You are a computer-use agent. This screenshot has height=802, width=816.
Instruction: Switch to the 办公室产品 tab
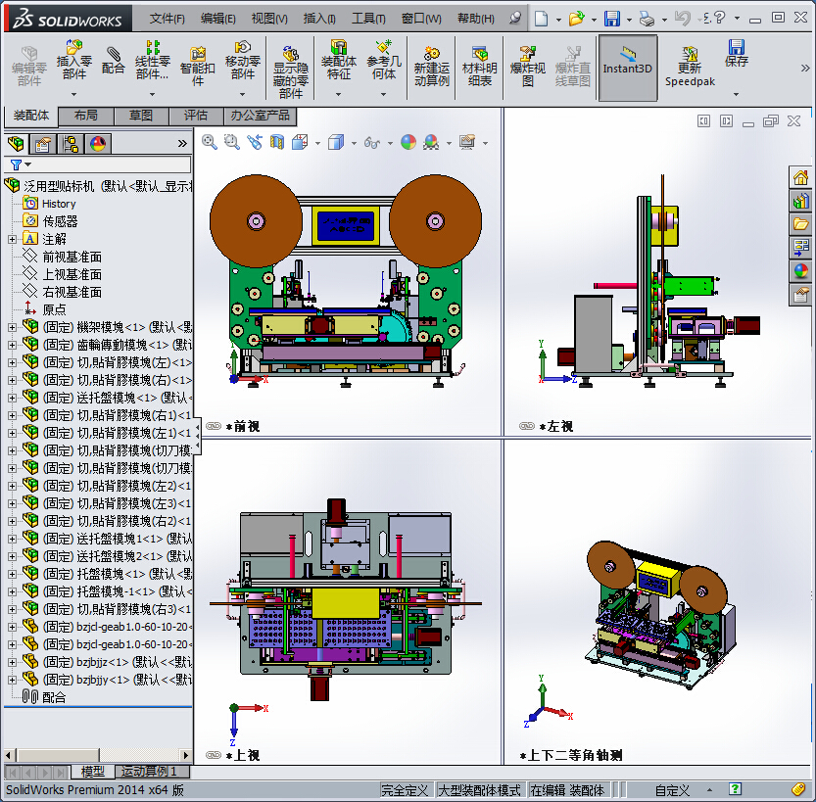pos(260,116)
